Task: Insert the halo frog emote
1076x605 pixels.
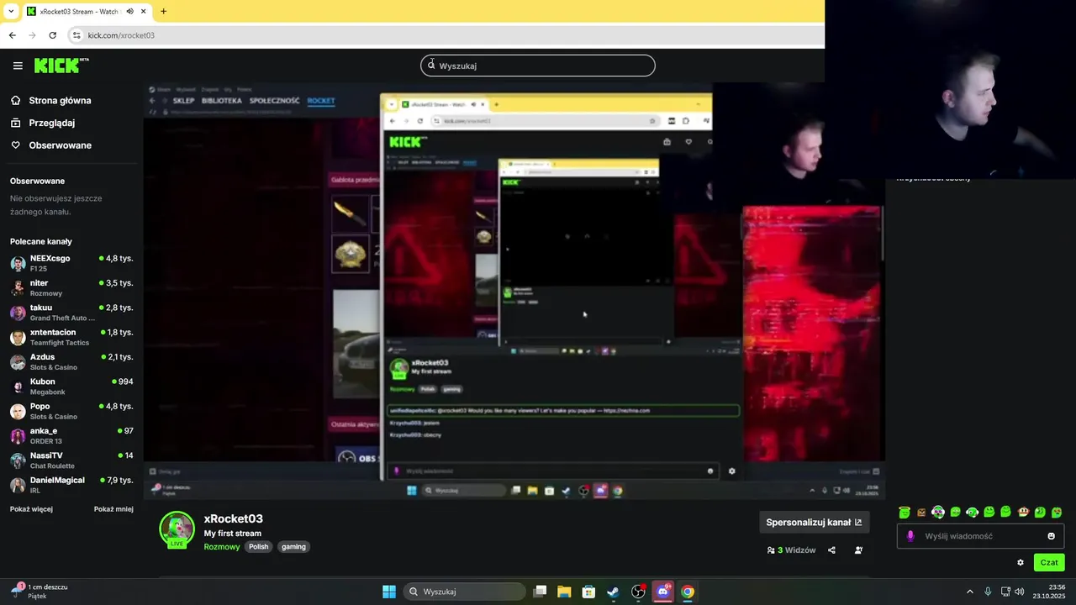Action: click(x=905, y=512)
